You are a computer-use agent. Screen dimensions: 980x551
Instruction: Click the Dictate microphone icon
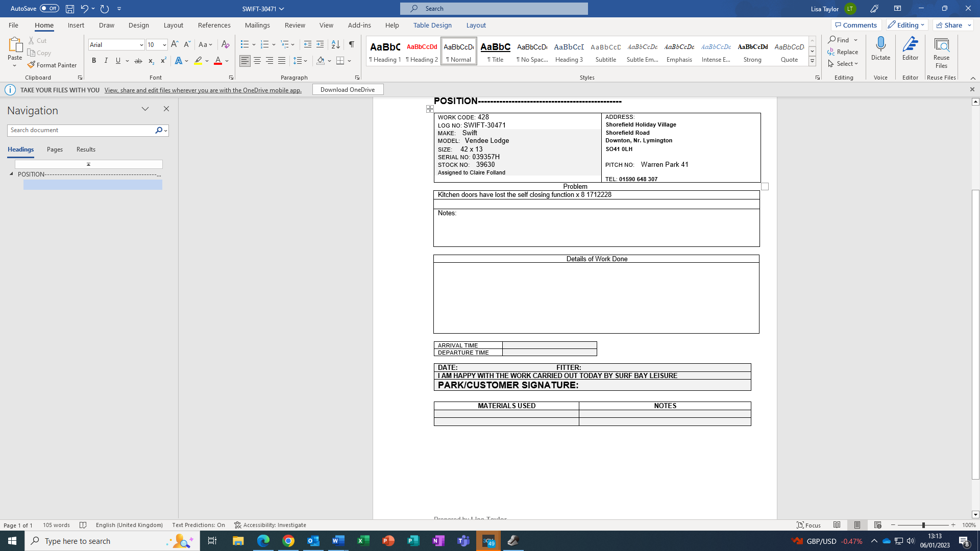coord(880,45)
